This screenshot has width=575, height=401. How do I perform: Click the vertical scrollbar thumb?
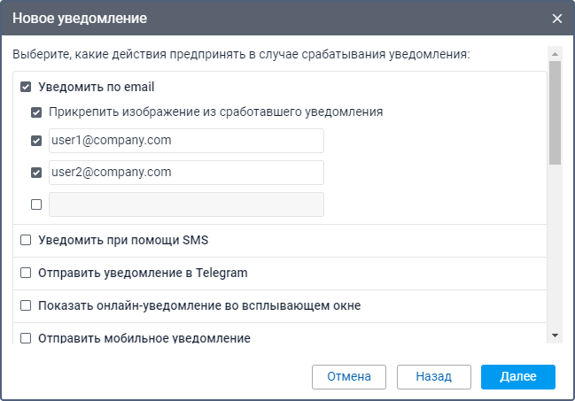(555, 111)
